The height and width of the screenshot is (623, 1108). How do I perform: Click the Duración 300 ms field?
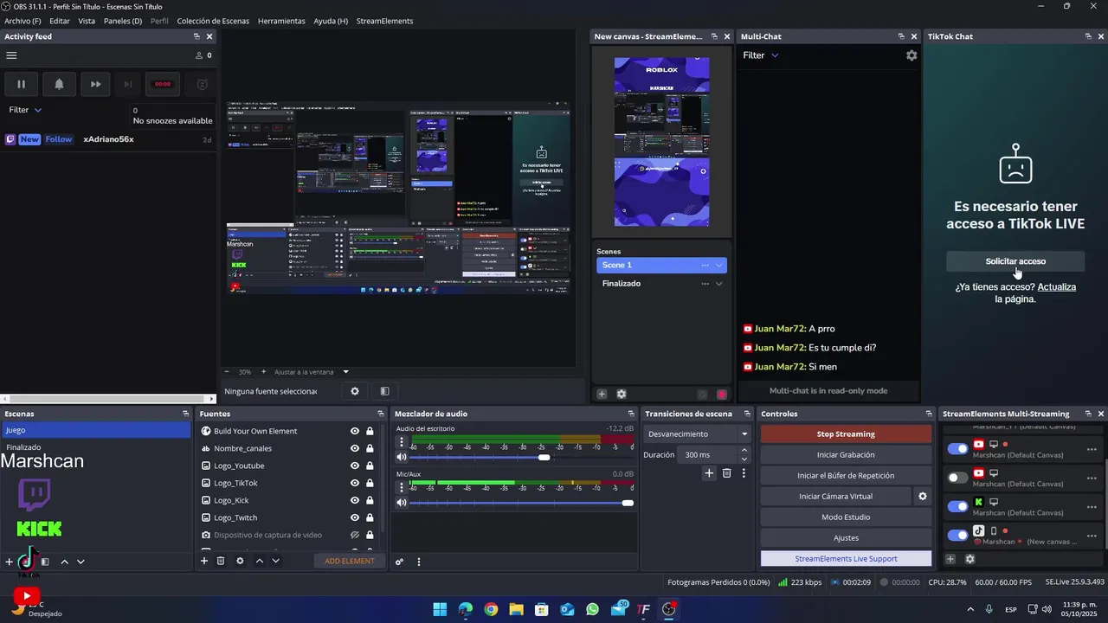point(707,454)
